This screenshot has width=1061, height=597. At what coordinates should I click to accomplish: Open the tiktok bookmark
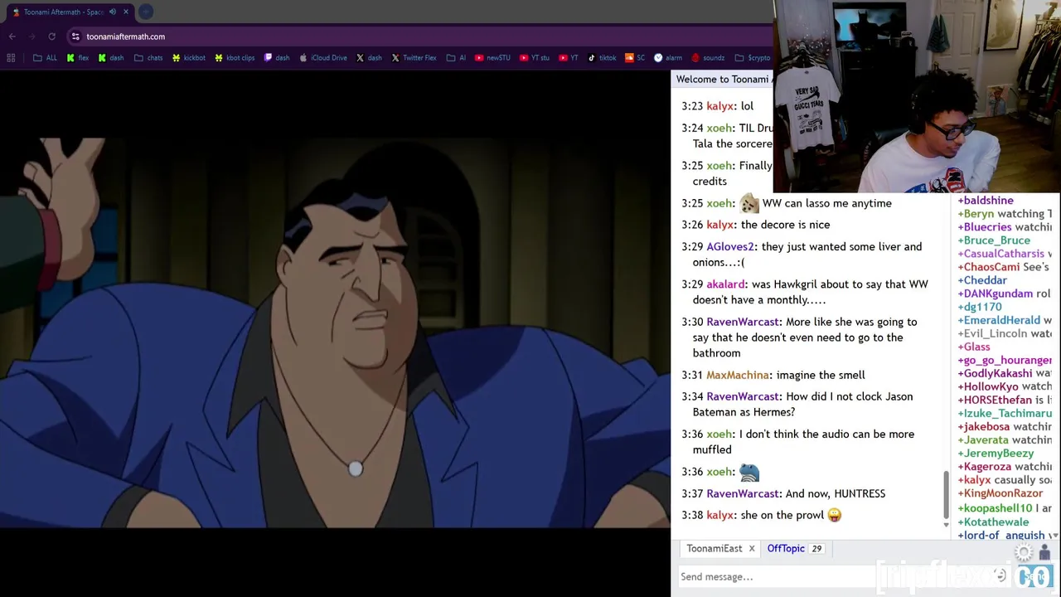pos(602,58)
